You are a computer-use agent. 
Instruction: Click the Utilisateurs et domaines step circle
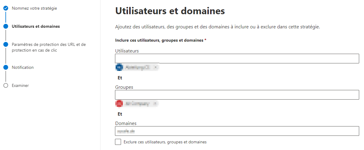click(x=6, y=26)
